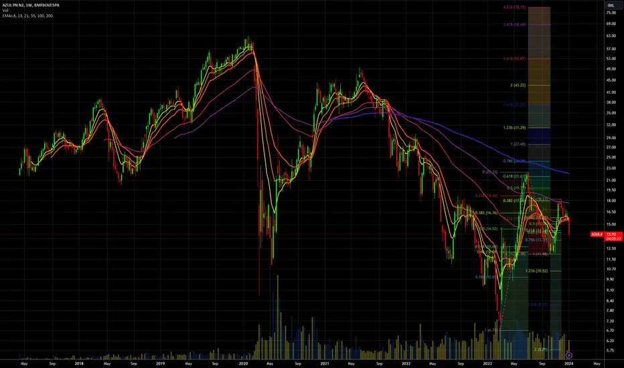Click the 2 (43.22) Fibonacci level line
The image size is (624, 368).
point(539,85)
